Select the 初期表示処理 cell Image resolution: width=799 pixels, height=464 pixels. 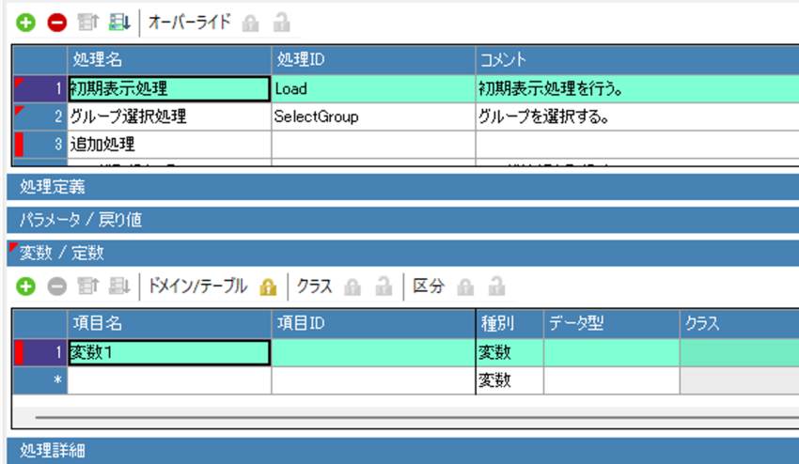tap(169, 88)
